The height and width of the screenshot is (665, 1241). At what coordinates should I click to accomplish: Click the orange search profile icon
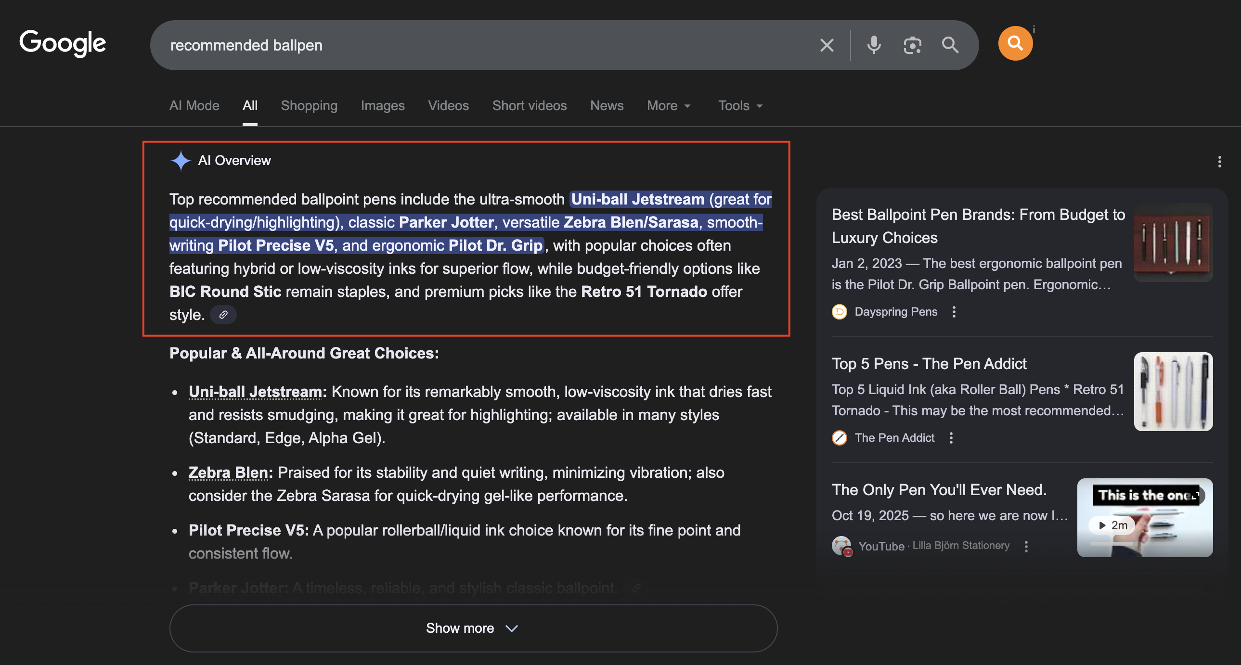click(x=1015, y=43)
